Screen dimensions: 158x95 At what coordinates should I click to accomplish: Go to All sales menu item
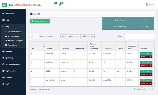(x=9, y=51)
